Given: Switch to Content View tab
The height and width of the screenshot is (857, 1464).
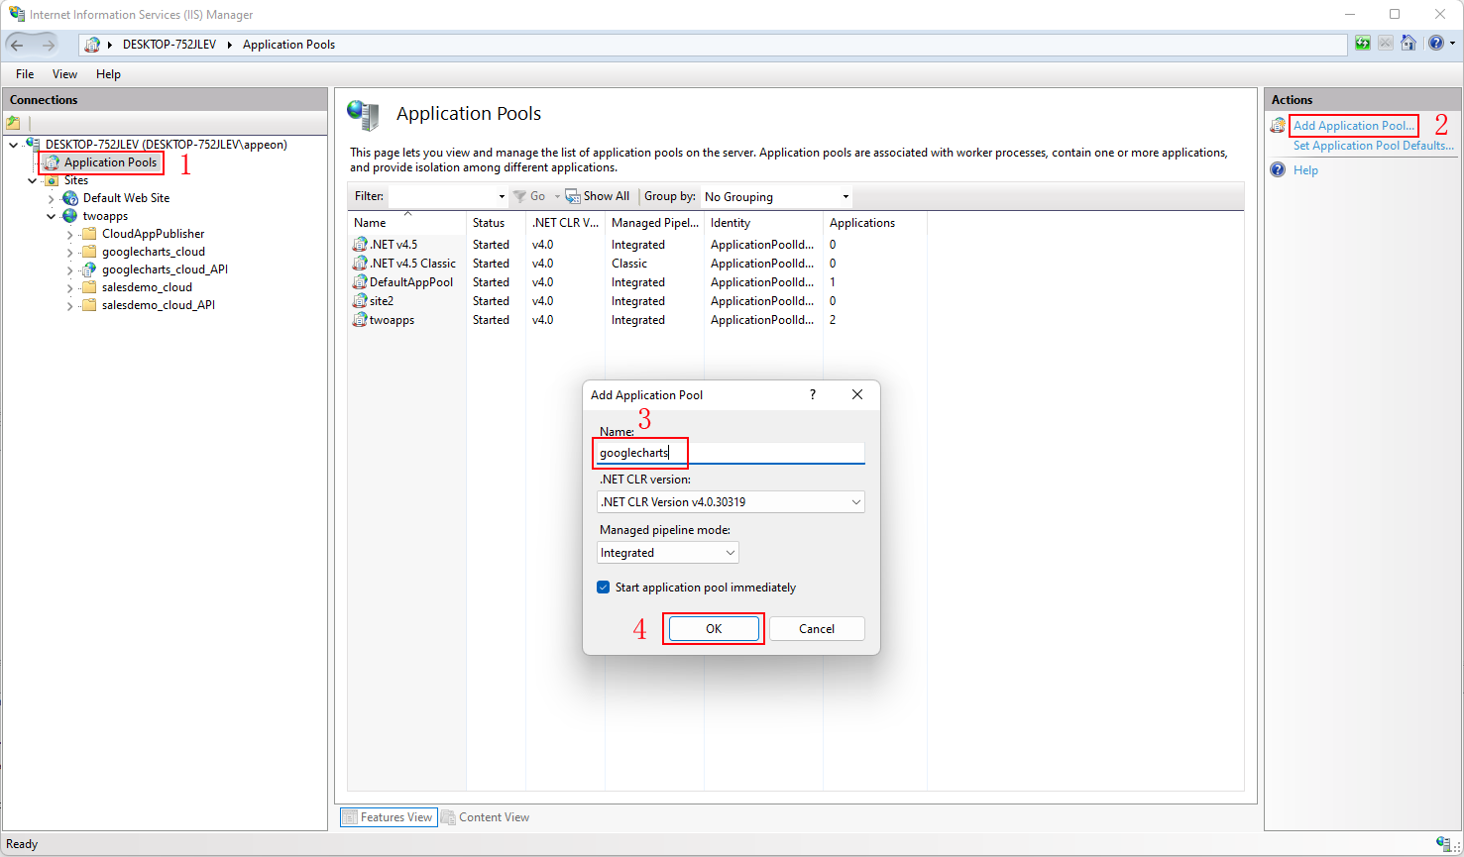Looking at the screenshot, I should [x=485, y=817].
